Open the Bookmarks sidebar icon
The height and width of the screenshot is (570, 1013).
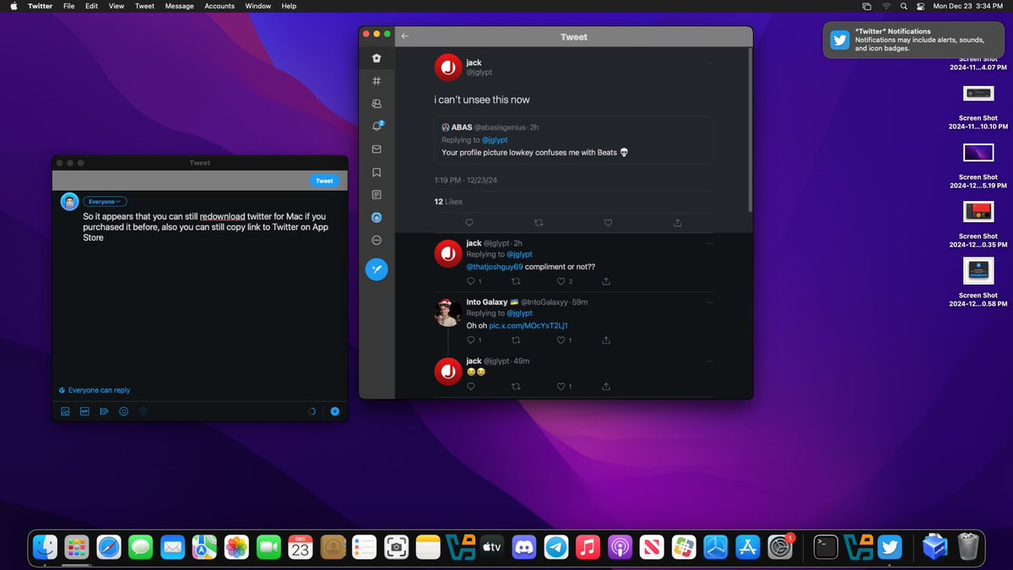(x=376, y=171)
